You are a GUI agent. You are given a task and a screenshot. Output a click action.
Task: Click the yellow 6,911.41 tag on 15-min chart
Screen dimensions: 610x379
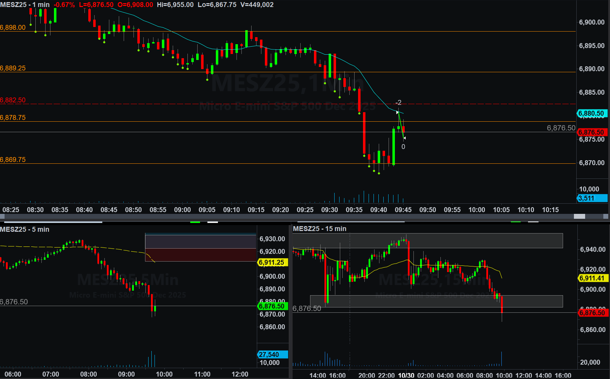point(592,278)
